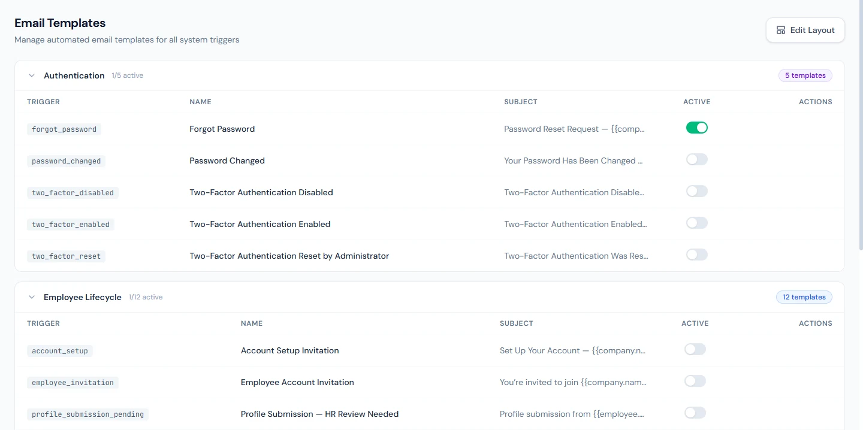Image resolution: width=863 pixels, height=430 pixels.
Task: Click the Employee Lifecycle section title
Action: 83,297
